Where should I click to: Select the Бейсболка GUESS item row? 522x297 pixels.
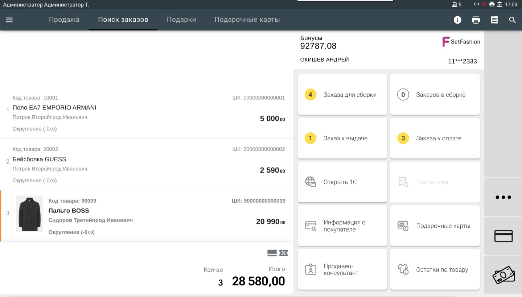pos(145,165)
